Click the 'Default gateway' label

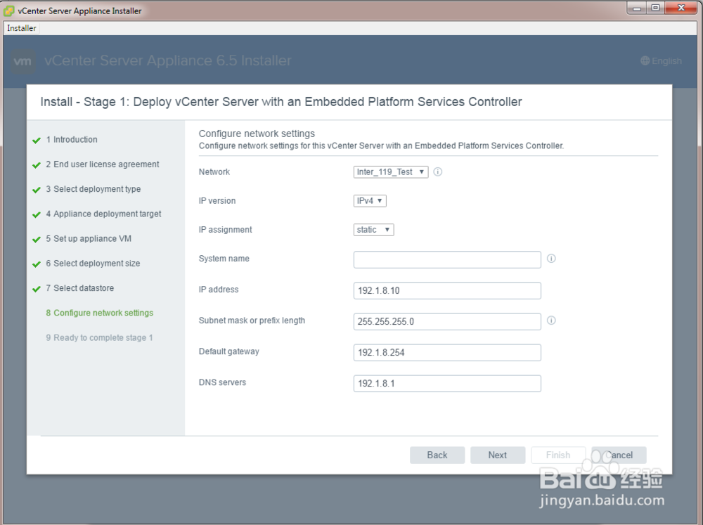tap(229, 351)
